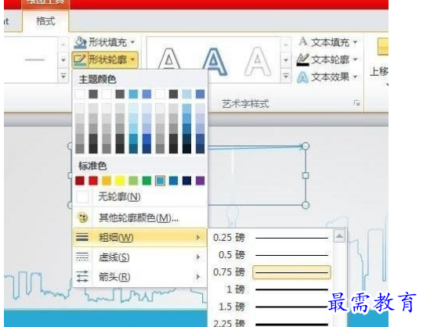This screenshot has width=423, height=327.
Task: Select the top right corner handle of the shape
Action: click(x=305, y=146)
